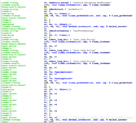The image size is (136, 123).
Task: Select the "v6, 3" operand
Action: pos(47,107)
